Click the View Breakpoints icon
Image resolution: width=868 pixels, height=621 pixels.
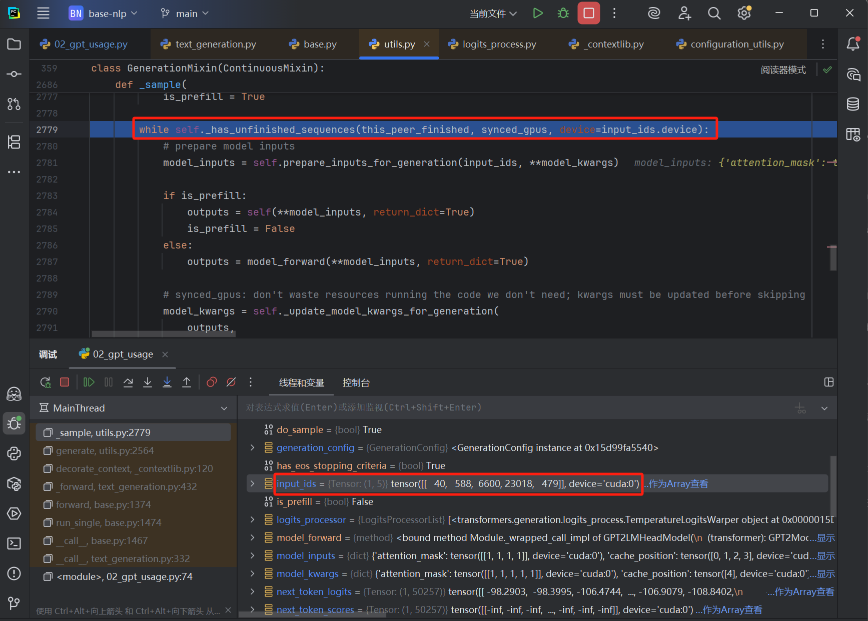212,382
